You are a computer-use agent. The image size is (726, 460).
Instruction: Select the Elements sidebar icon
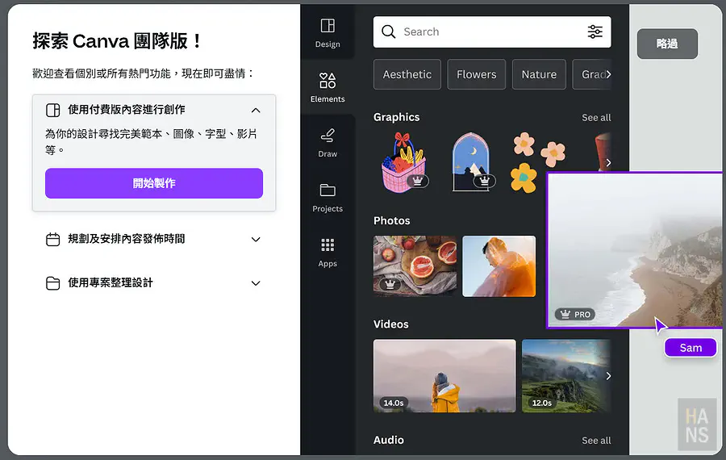pyautogui.click(x=328, y=80)
